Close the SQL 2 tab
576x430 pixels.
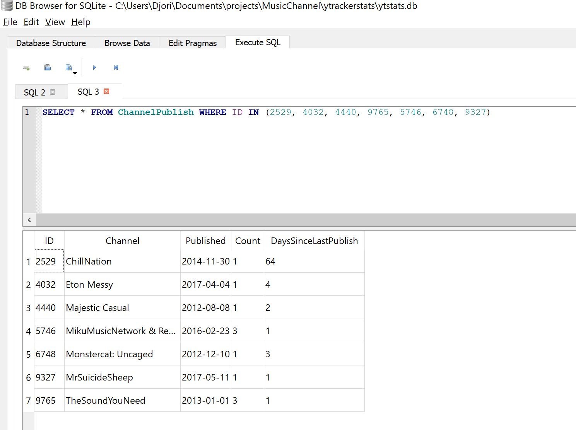tap(53, 92)
